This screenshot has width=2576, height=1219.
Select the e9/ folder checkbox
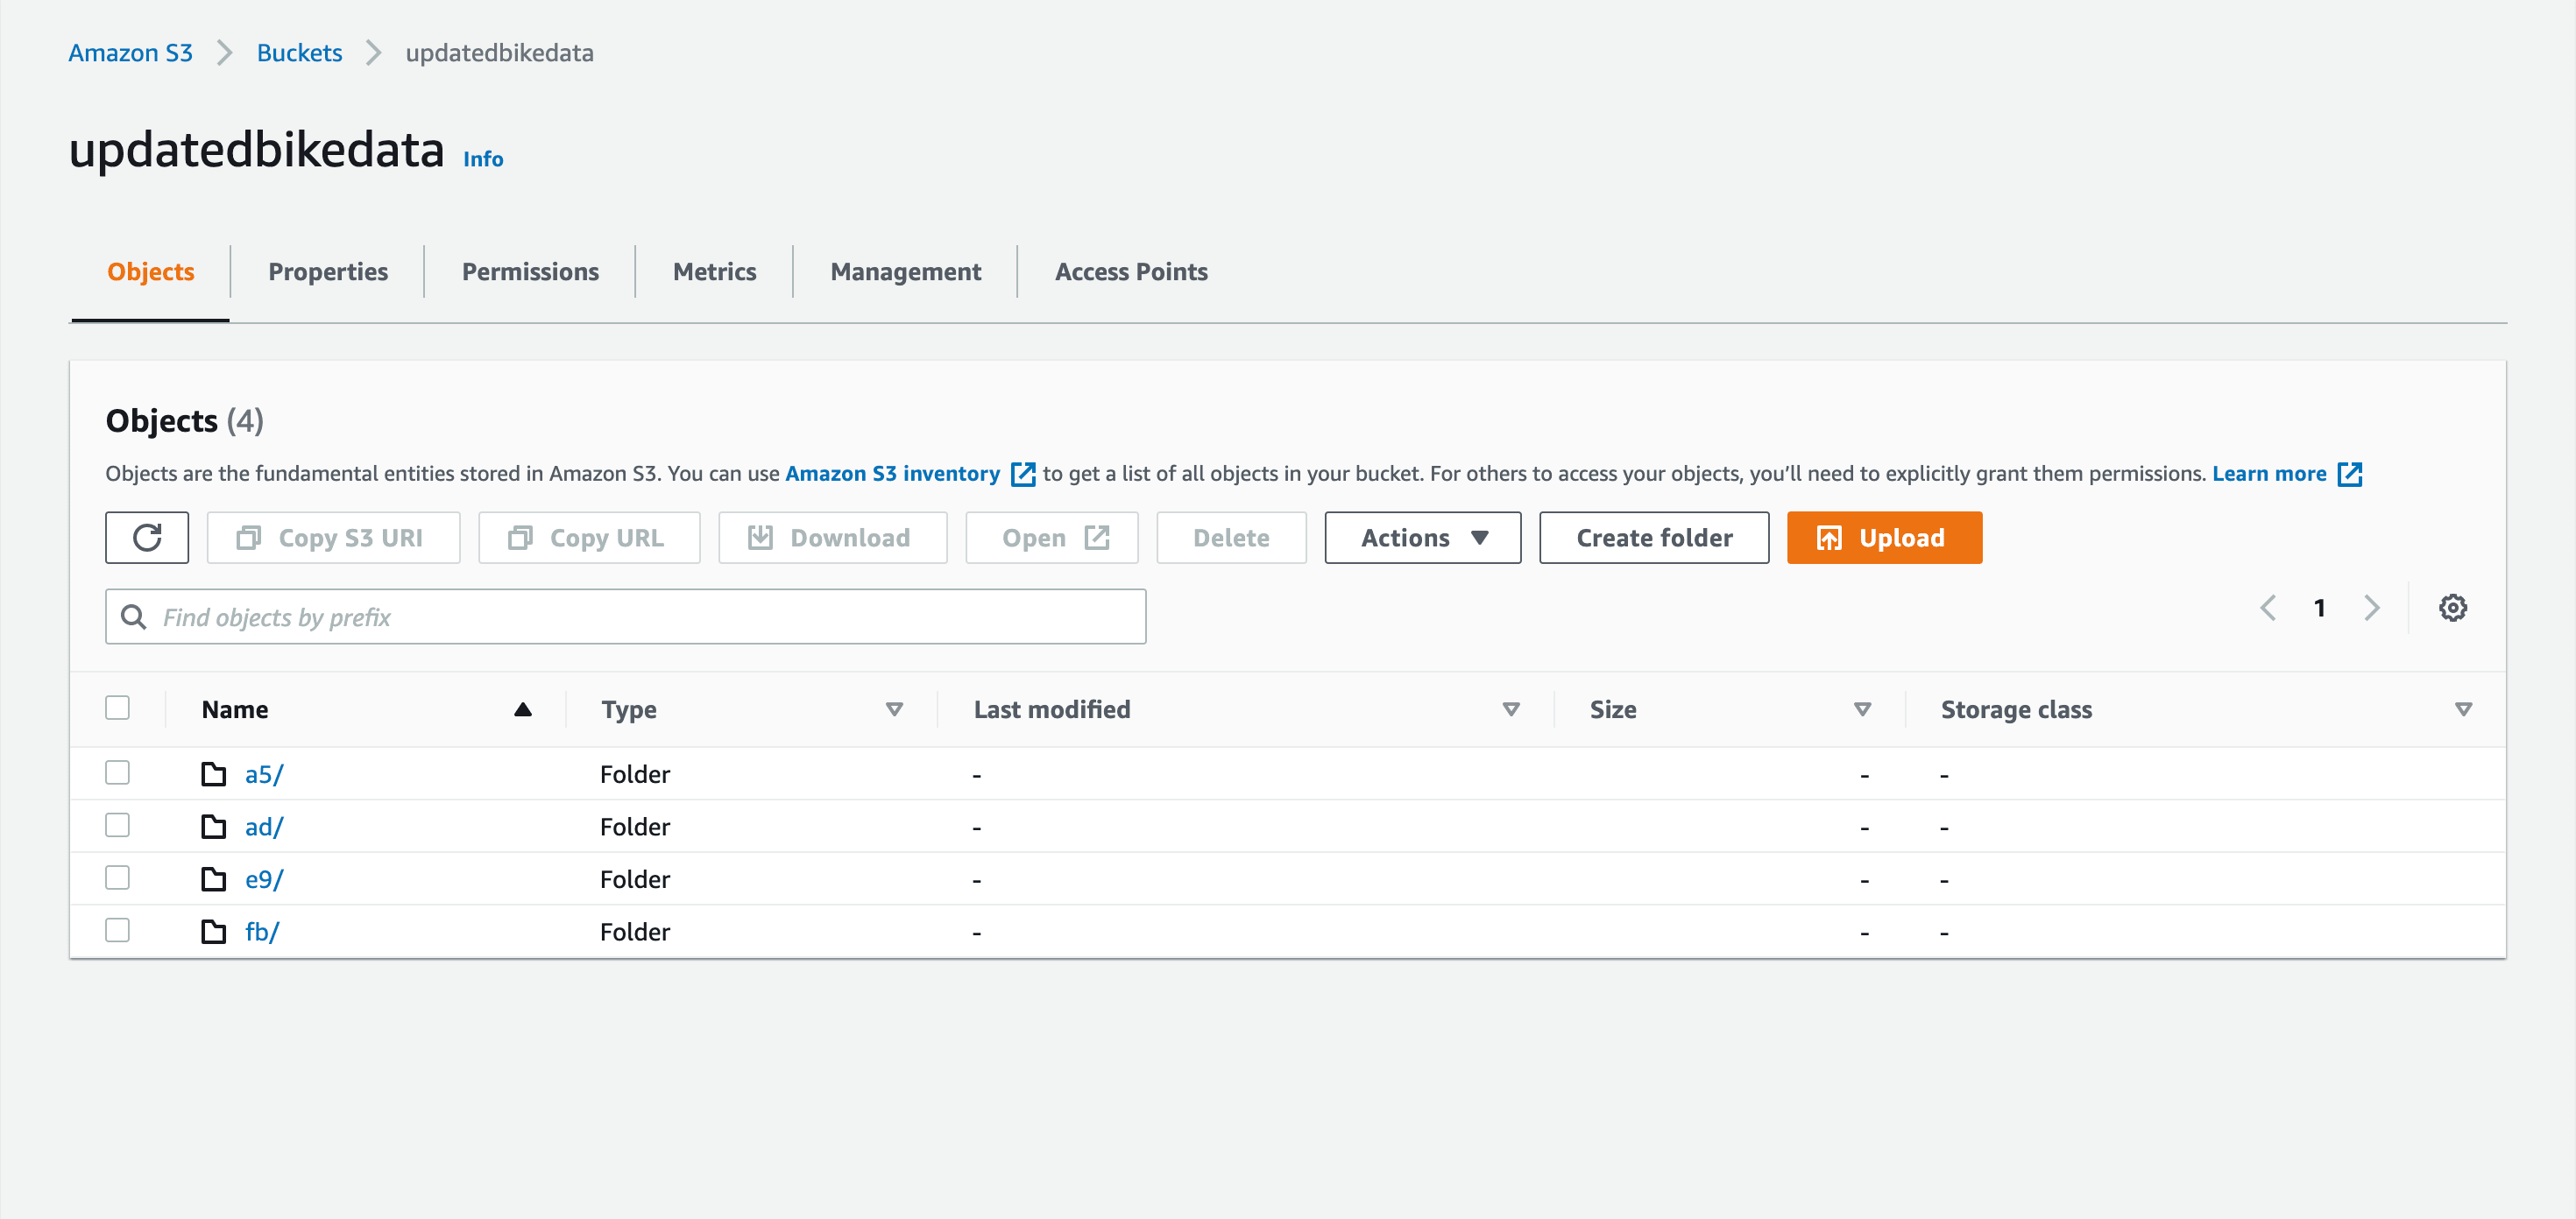tap(118, 877)
